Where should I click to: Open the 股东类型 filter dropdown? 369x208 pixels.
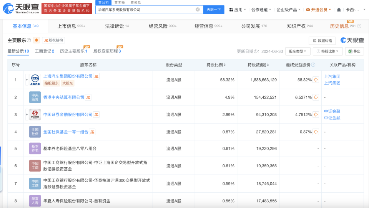298,51
